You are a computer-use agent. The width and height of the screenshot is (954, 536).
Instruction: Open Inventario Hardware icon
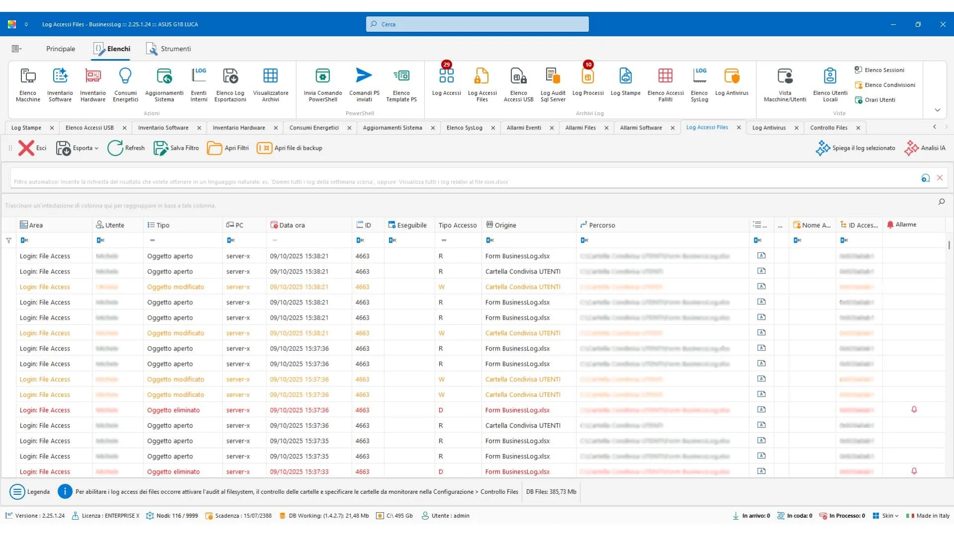pos(93,85)
